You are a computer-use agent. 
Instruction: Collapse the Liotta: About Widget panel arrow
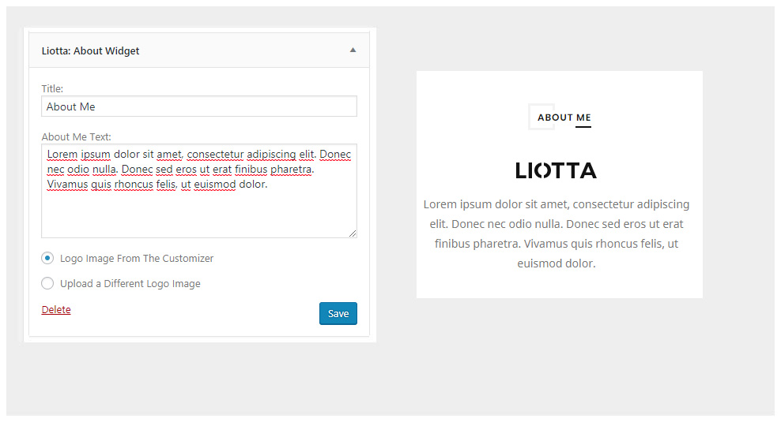(x=353, y=50)
